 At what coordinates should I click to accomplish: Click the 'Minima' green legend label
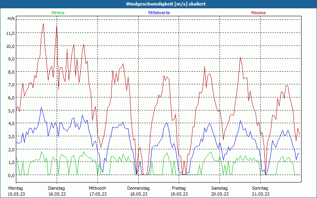click(58, 13)
